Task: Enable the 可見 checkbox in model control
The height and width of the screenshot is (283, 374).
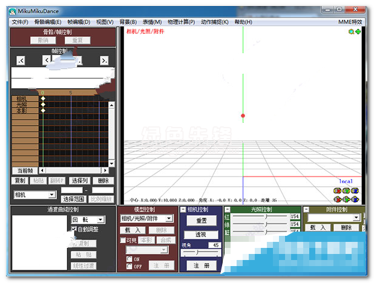Action: [123, 240]
